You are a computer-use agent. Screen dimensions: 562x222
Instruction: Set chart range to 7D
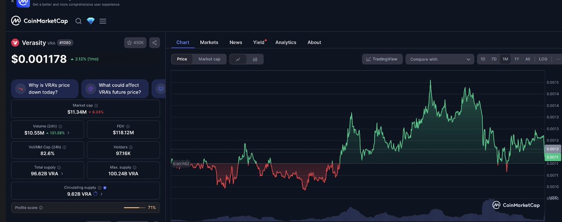pos(494,59)
